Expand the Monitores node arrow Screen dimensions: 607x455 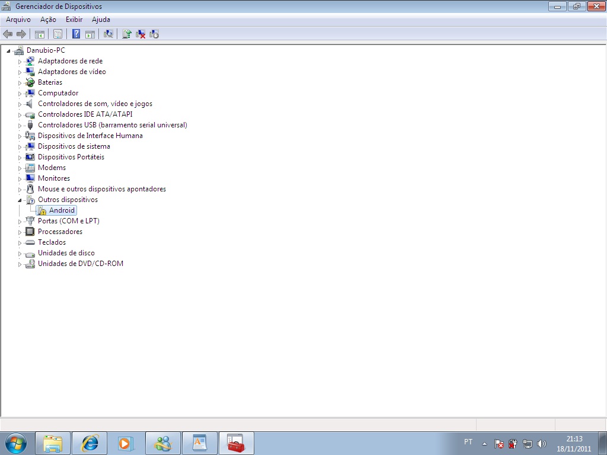[x=20, y=179]
